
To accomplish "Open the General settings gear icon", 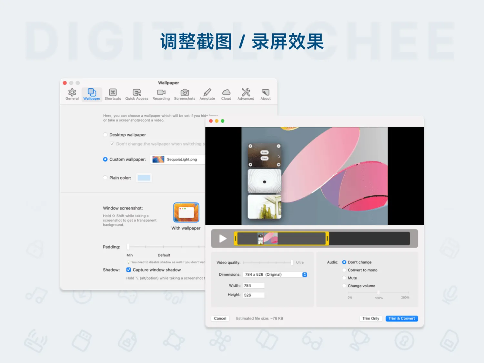I will point(72,94).
